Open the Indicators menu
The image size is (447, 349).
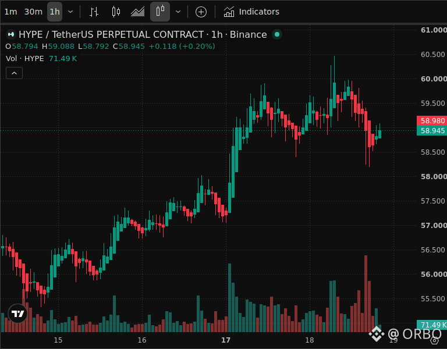click(x=251, y=12)
